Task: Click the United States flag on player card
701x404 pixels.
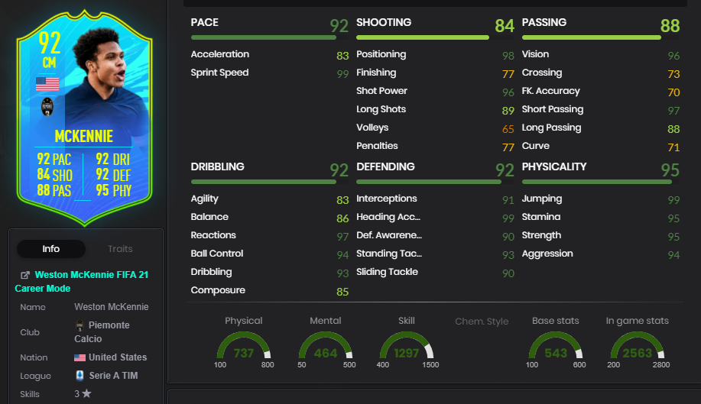Action: tap(47, 84)
